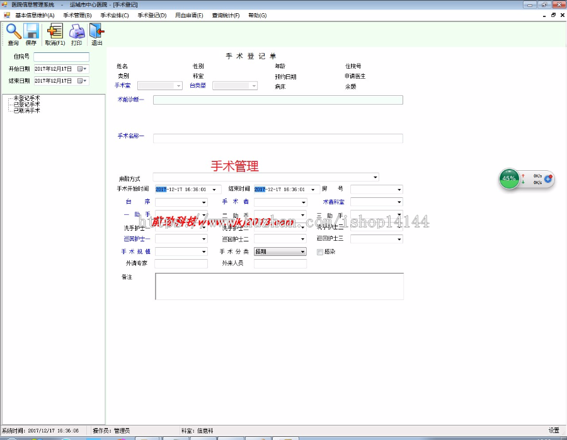This screenshot has width=567, height=440.
Task: Open the 麻醉方式 anesthesia dropdown
Action: click(x=375, y=177)
